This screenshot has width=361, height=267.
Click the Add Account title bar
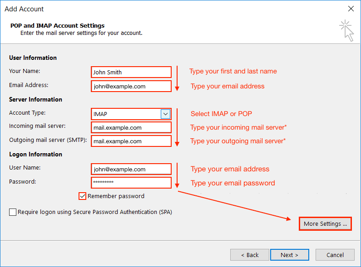[x=136, y=9]
